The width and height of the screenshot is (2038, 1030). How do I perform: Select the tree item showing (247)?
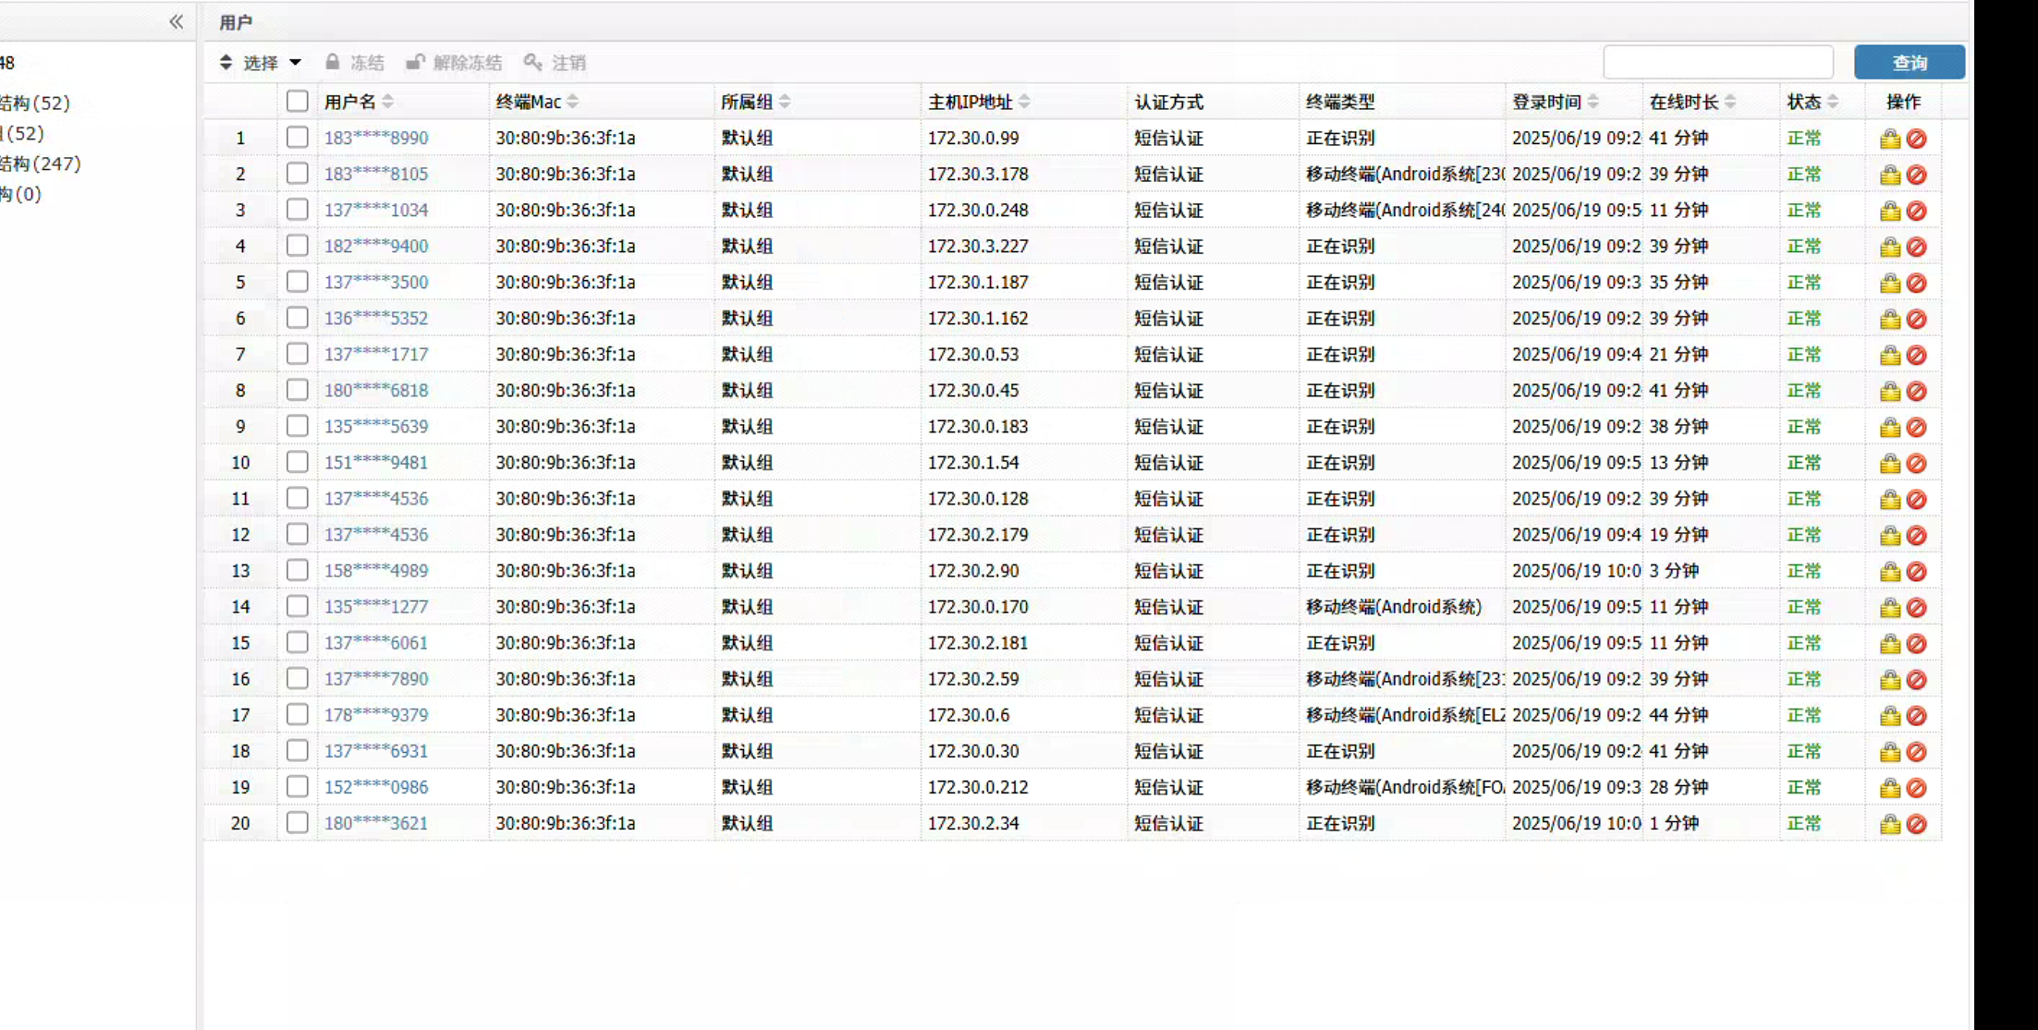[42, 164]
